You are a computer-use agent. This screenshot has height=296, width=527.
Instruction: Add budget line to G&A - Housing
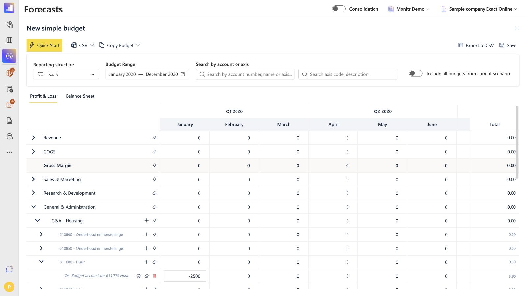click(x=146, y=221)
